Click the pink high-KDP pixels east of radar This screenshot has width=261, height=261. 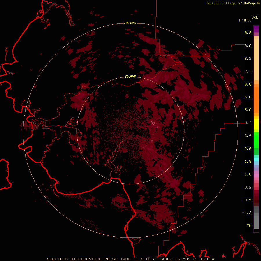click(x=153, y=123)
